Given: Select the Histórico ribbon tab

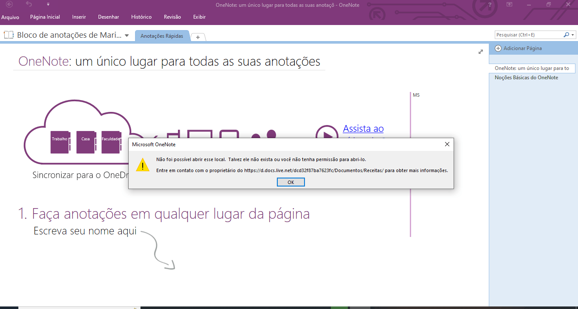Looking at the screenshot, I should 141,17.
